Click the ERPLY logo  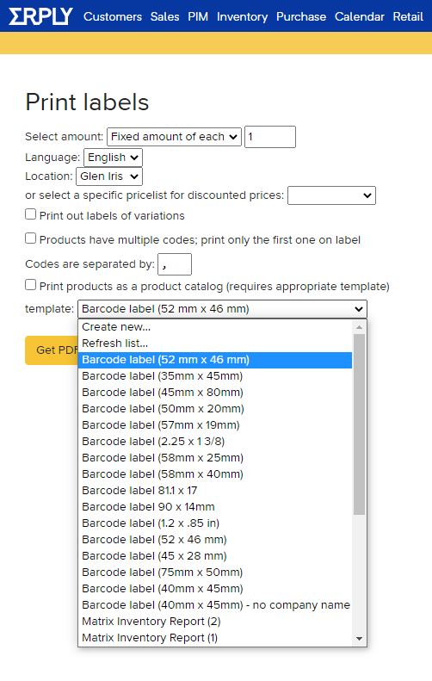(40, 16)
